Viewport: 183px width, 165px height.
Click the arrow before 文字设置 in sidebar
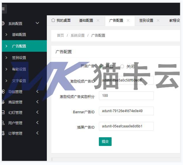[6, 81]
